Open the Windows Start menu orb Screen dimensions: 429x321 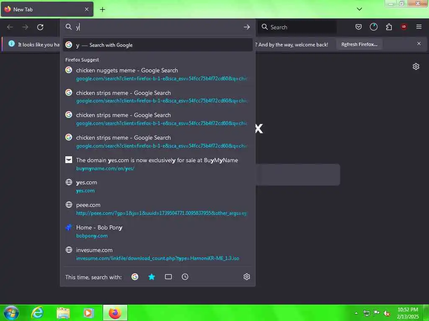coord(11,313)
